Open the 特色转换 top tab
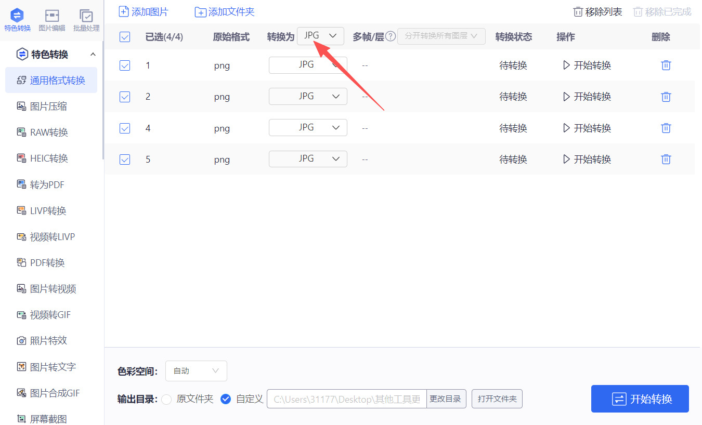Image resolution: width=702 pixels, height=425 pixels. tap(17, 20)
